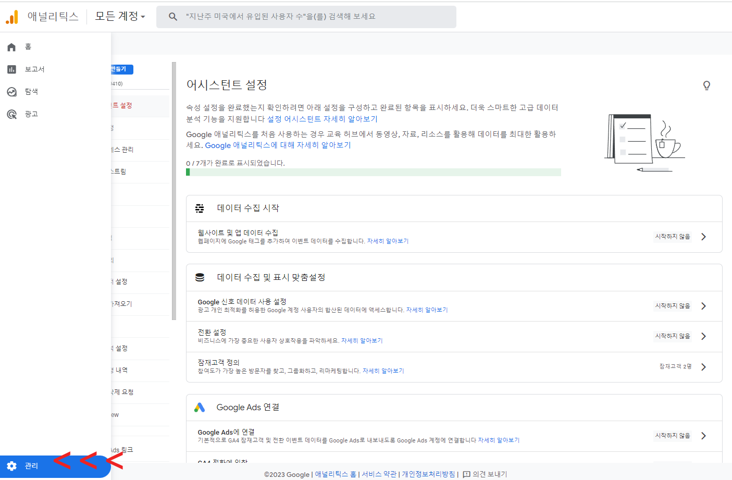Click the Google 신호 데이터 사용 설정 title
The width and height of the screenshot is (732, 480).
coord(242,302)
